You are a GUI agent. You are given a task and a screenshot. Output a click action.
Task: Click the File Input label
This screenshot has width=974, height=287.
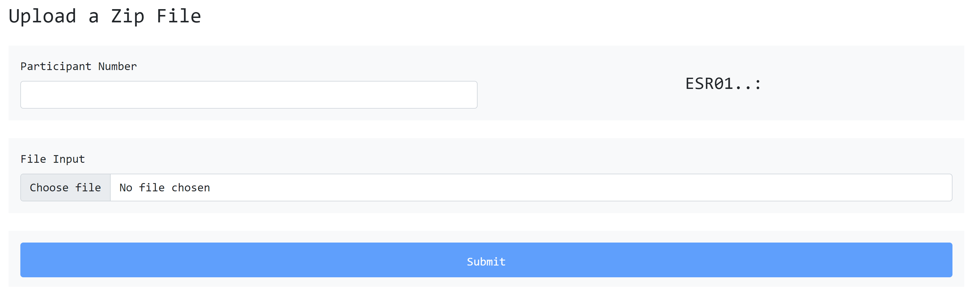tap(53, 159)
